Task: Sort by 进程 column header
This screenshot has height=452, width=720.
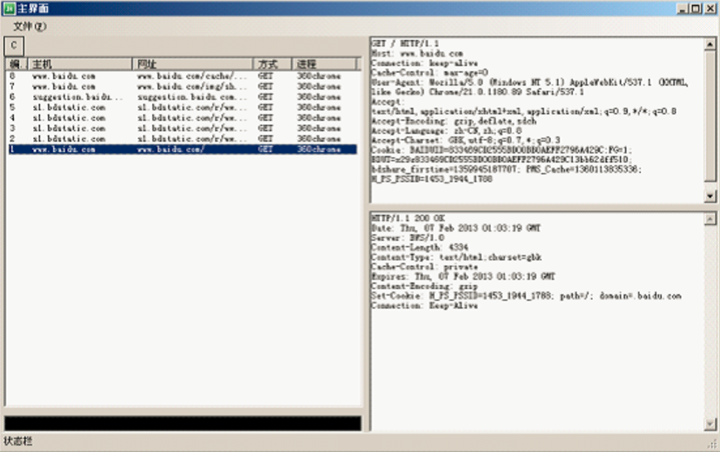Action: (x=324, y=63)
